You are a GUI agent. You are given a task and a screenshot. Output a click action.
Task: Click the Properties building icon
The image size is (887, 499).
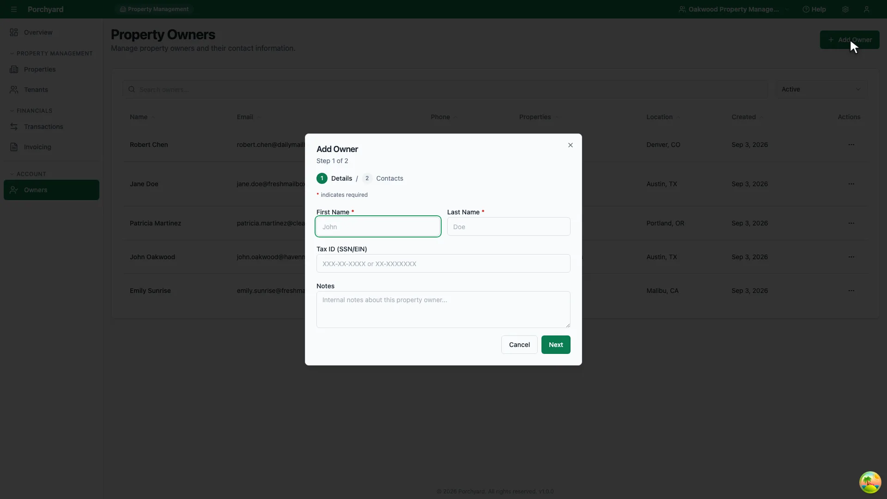click(x=14, y=69)
